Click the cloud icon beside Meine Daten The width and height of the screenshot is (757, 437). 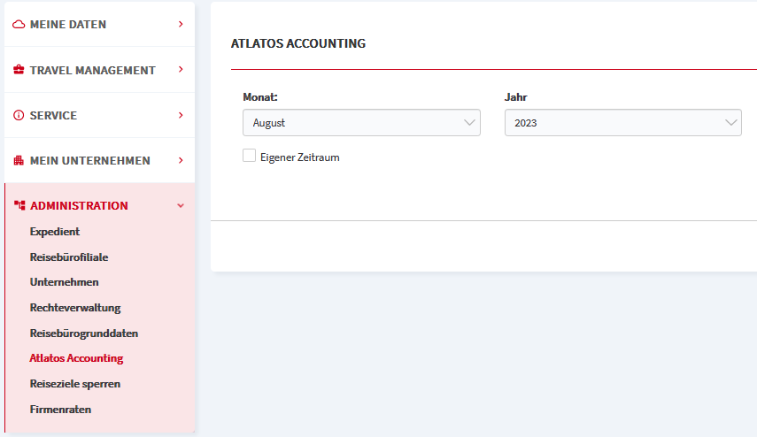coord(19,24)
